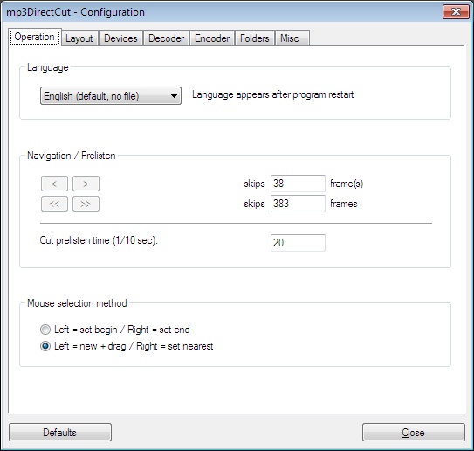The width and height of the screenshot is (474, 451).
Task: Click the double left arrow navigation button
Action: 54,204
